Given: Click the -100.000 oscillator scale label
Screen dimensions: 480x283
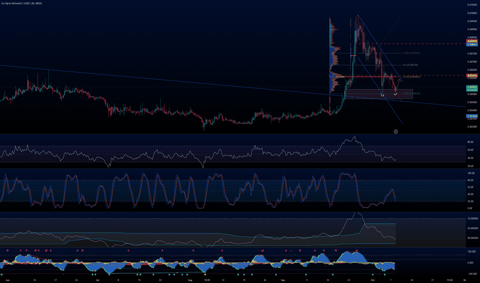Looking at the screenshot, I should (472, 274).
